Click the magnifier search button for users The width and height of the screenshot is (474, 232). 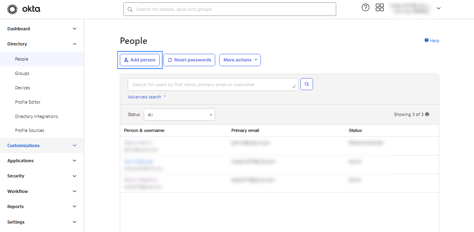pos(306,84)
